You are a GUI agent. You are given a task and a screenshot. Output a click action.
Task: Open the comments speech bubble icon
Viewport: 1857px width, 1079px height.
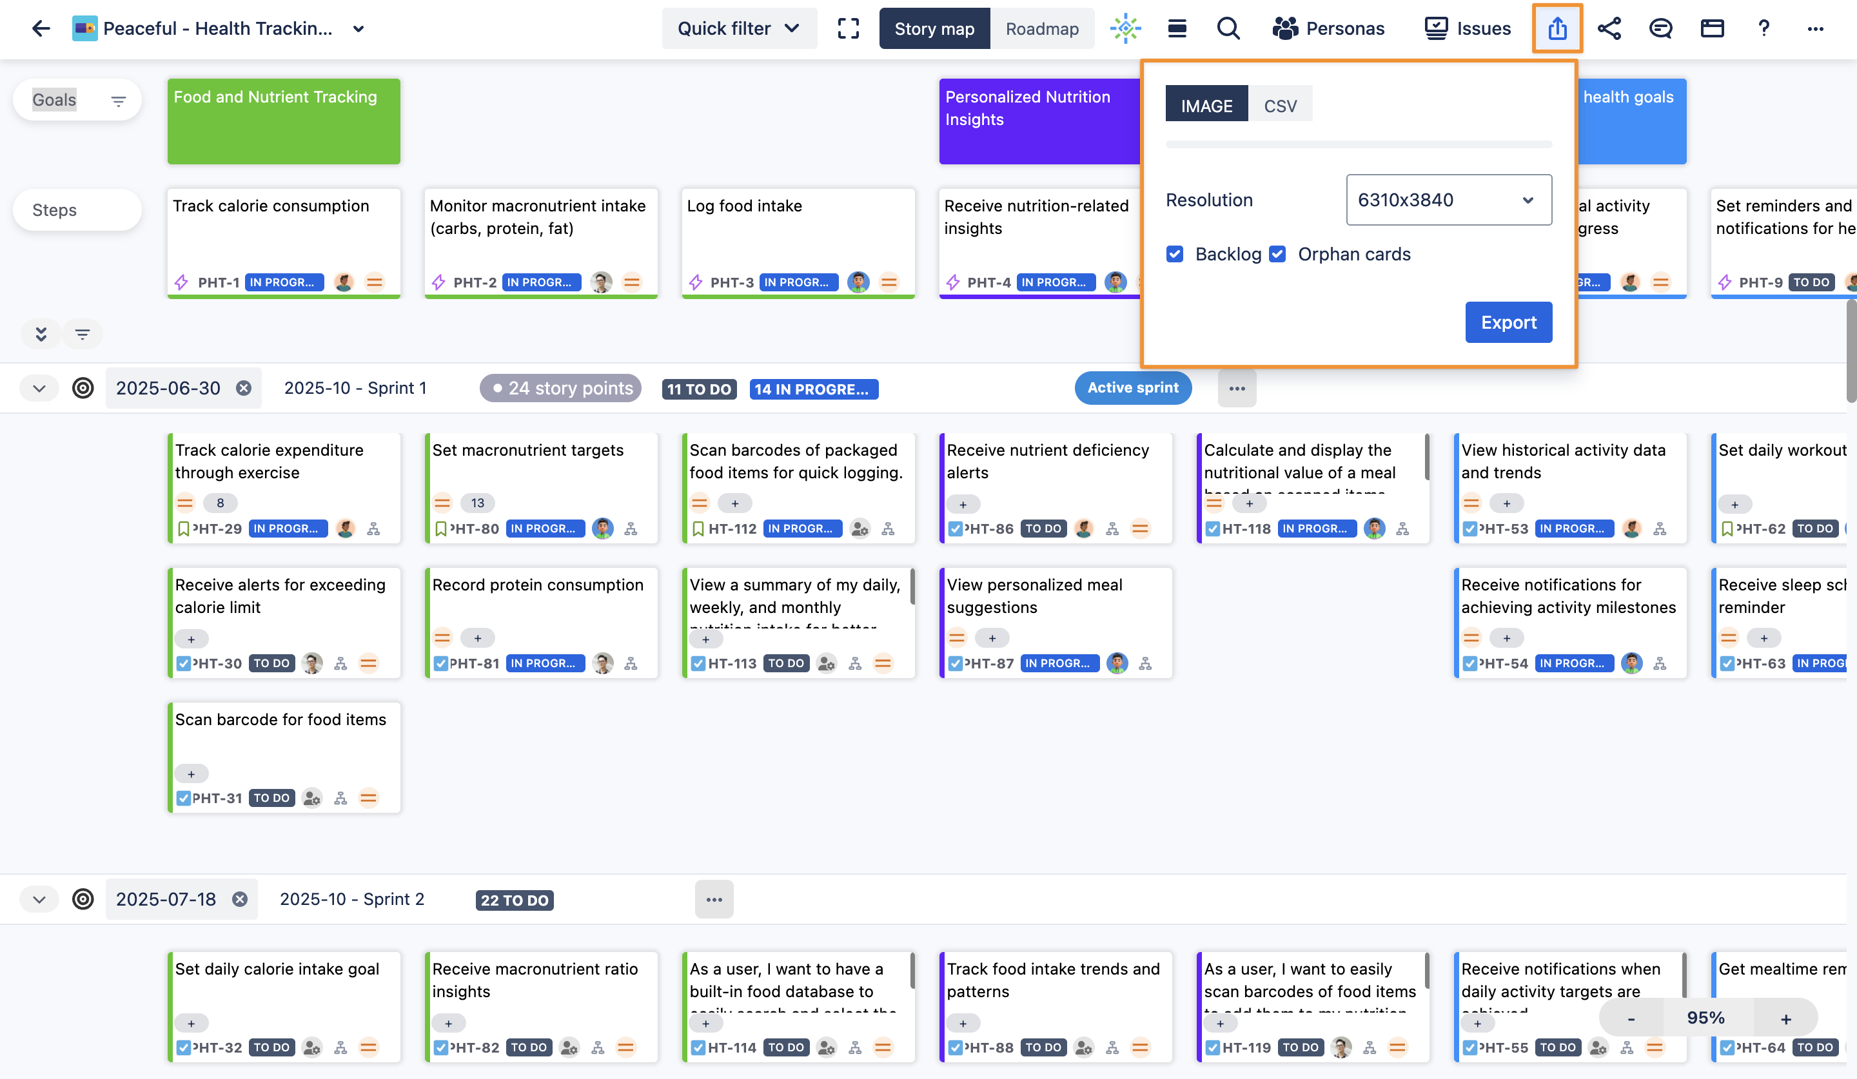(x=1660, y=29)
